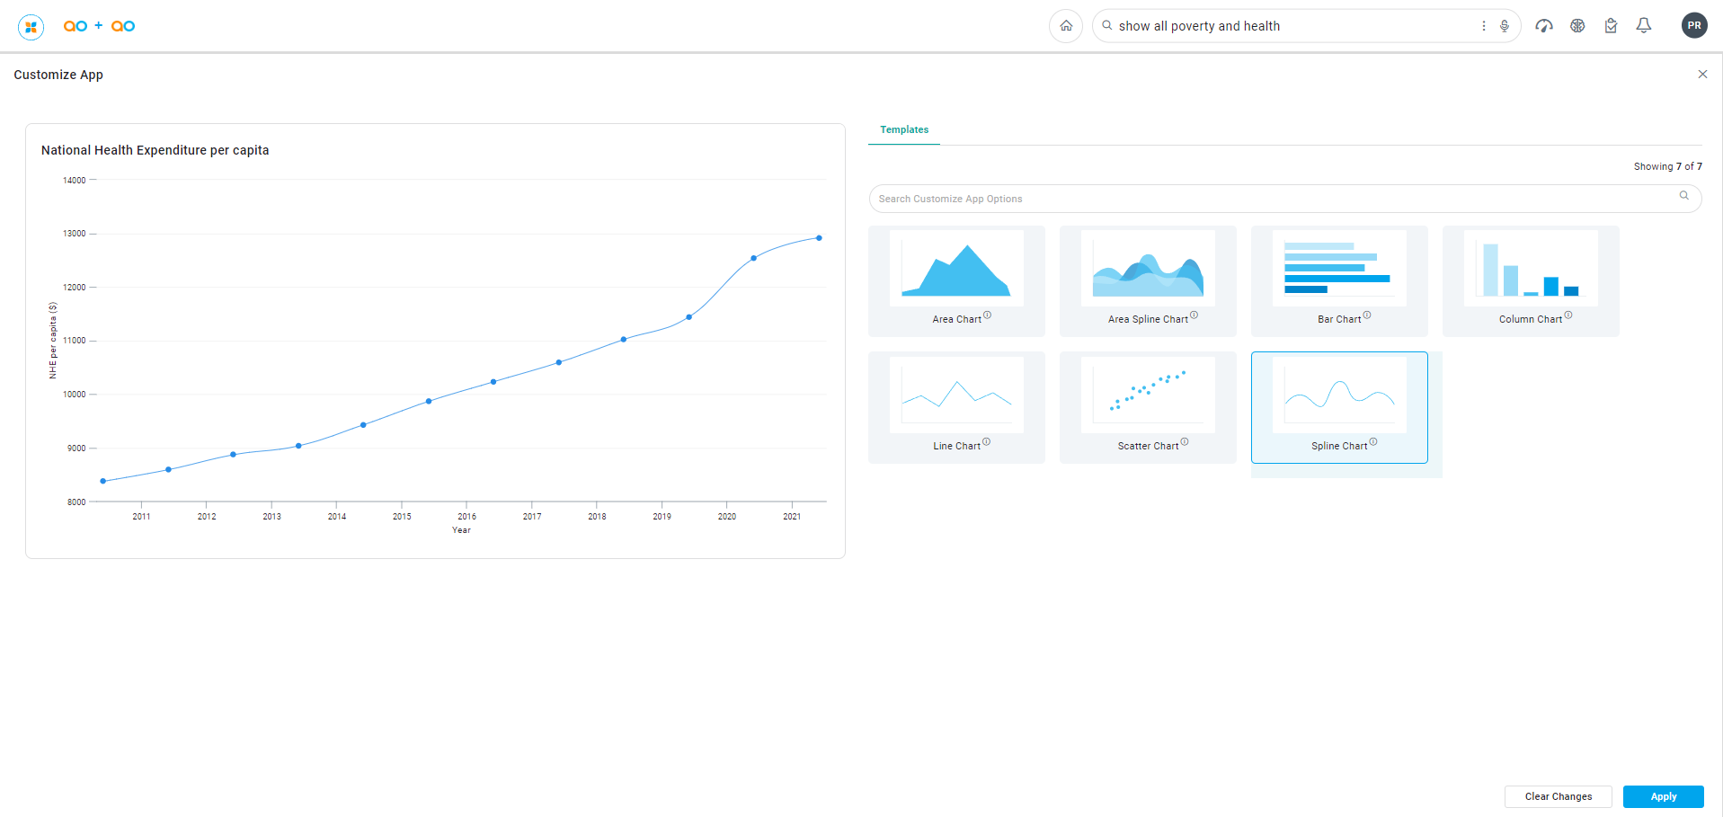Go to the home page icon
The image size is (1723, 817).
click(1065, 26)
